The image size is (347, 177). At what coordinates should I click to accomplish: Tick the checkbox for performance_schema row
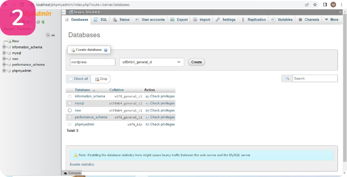click(70, 117)
